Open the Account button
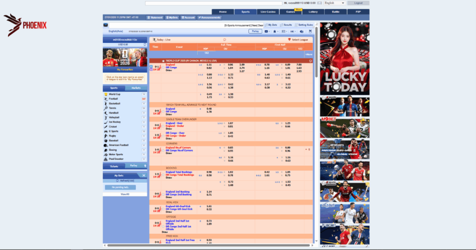The height and width of the screenshot is (250, 476). (188, 18)
